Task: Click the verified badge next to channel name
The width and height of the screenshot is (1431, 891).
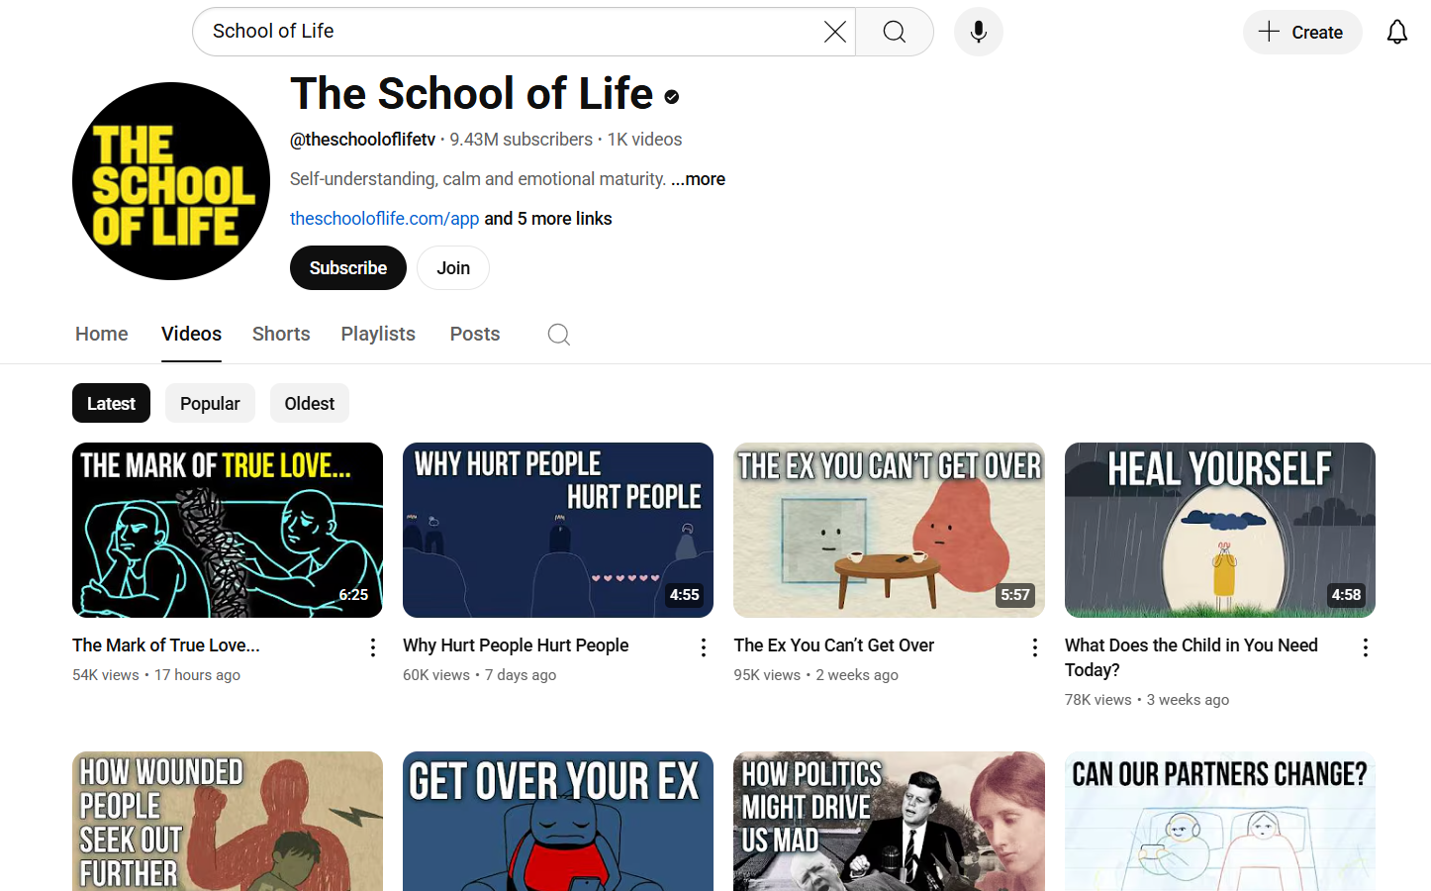Action: [x=671, y=96]
